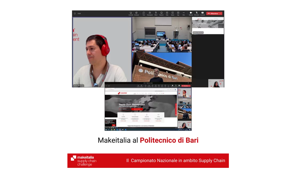Expand the arrow next to top Abbandona button

click(221, 14)
